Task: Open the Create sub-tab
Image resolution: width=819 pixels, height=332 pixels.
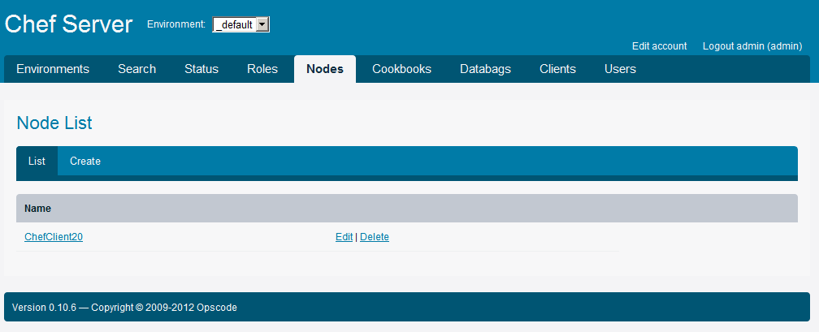Action: click(85, 162)
